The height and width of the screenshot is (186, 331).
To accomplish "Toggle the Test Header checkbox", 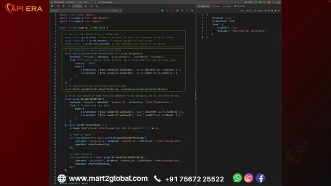I will point(100,2).
